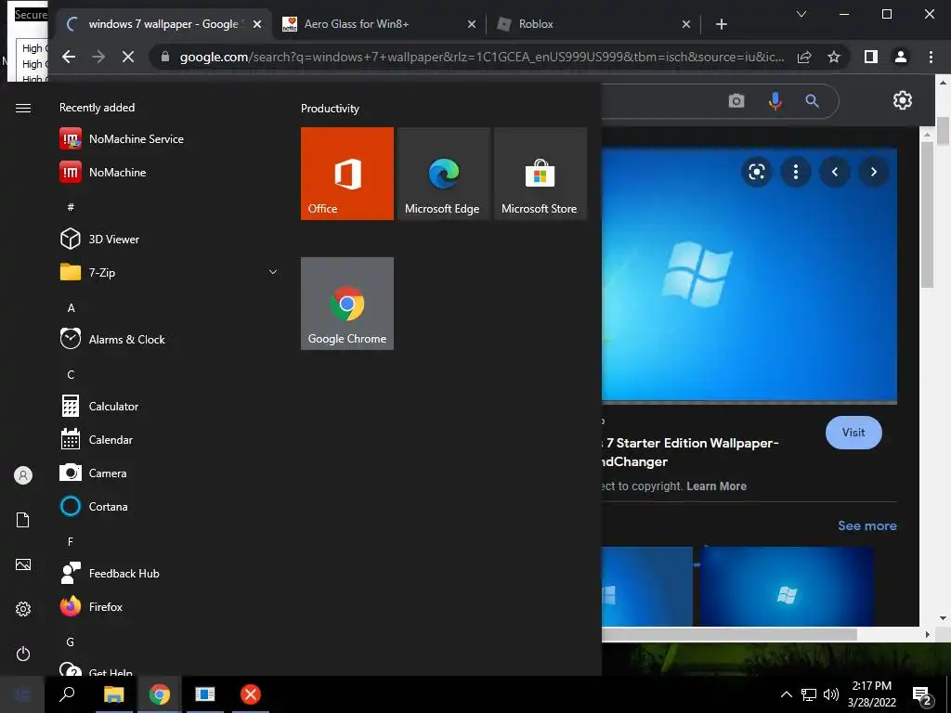Screen dimensions: 951x713
Task: Switch to the windows 7 wallpaper tab
Action: [163, 24]
